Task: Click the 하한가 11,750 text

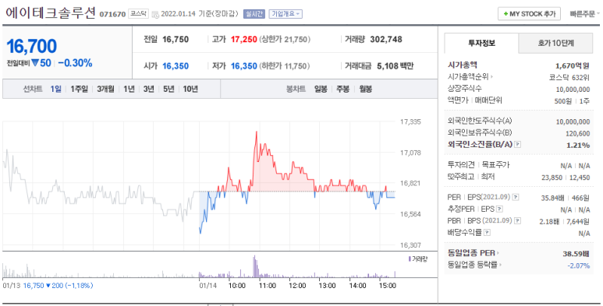Action: point(284,66)
